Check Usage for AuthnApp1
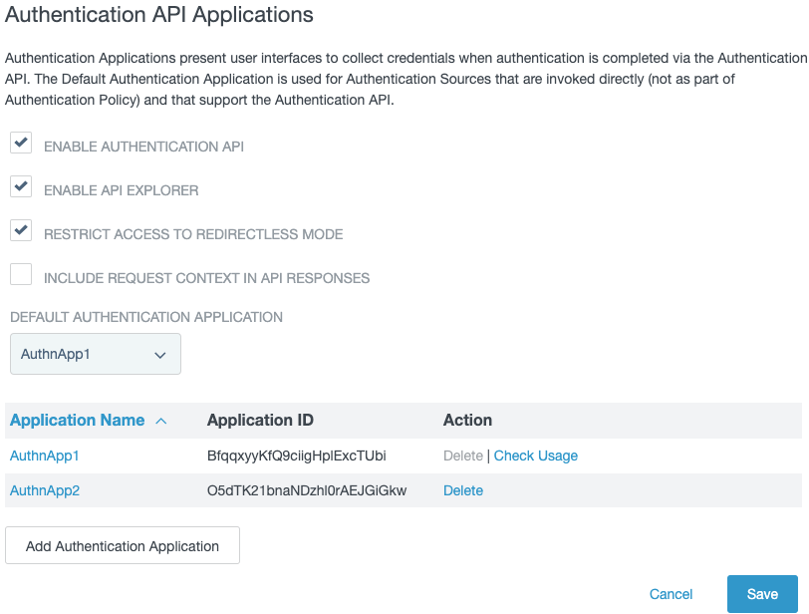The image size is (809, 614). click(x=535, y=455)
